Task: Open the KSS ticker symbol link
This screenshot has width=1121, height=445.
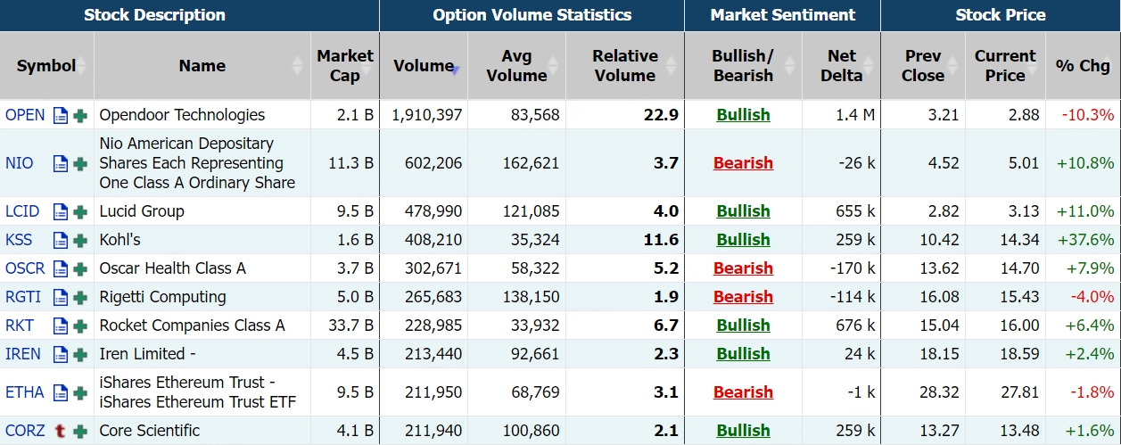Action: (x=19, y=240)
